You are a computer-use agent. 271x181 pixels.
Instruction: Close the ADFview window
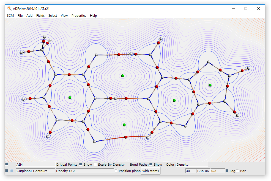tap(259, 9)
